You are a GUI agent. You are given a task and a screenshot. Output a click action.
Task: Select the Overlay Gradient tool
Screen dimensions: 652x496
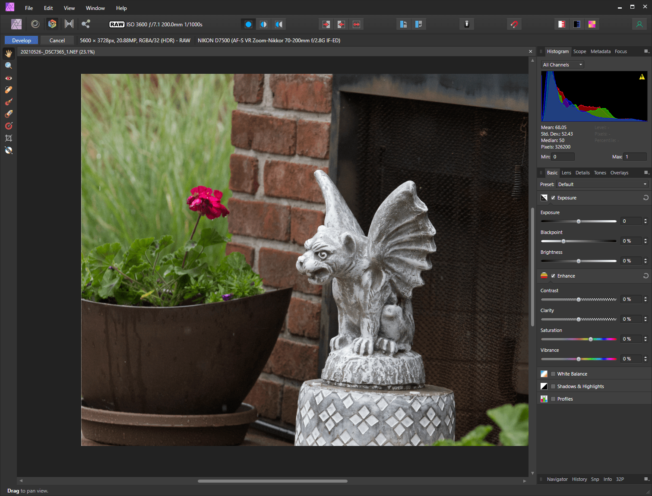[9, 126]
